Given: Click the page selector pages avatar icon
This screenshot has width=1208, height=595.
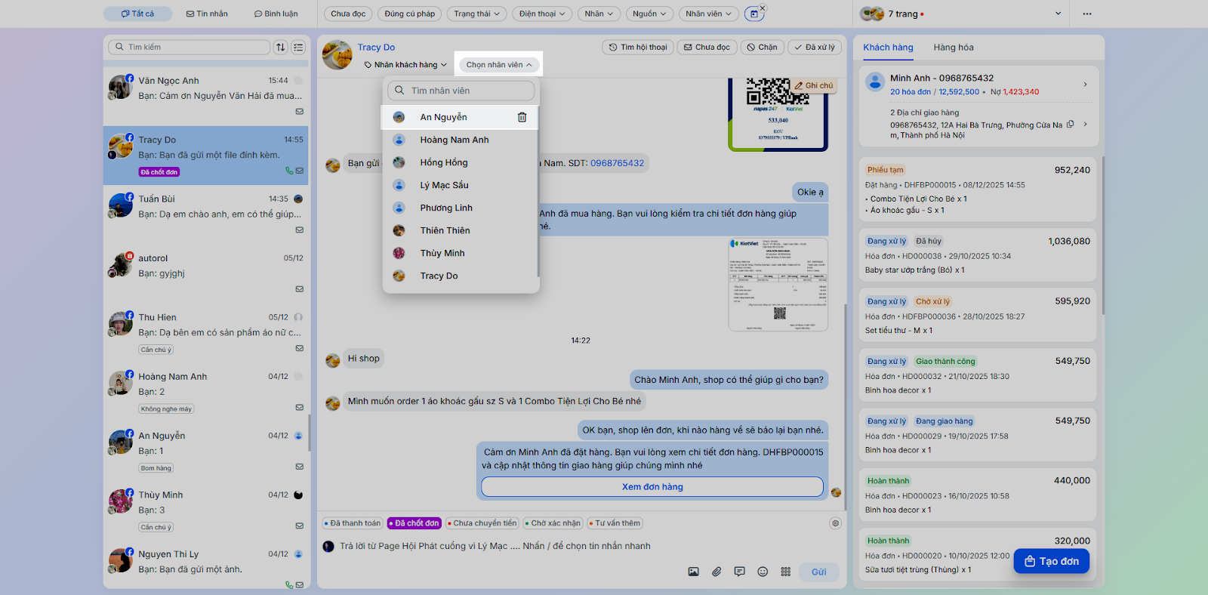Looking at the screenshot, I should 872,14.
